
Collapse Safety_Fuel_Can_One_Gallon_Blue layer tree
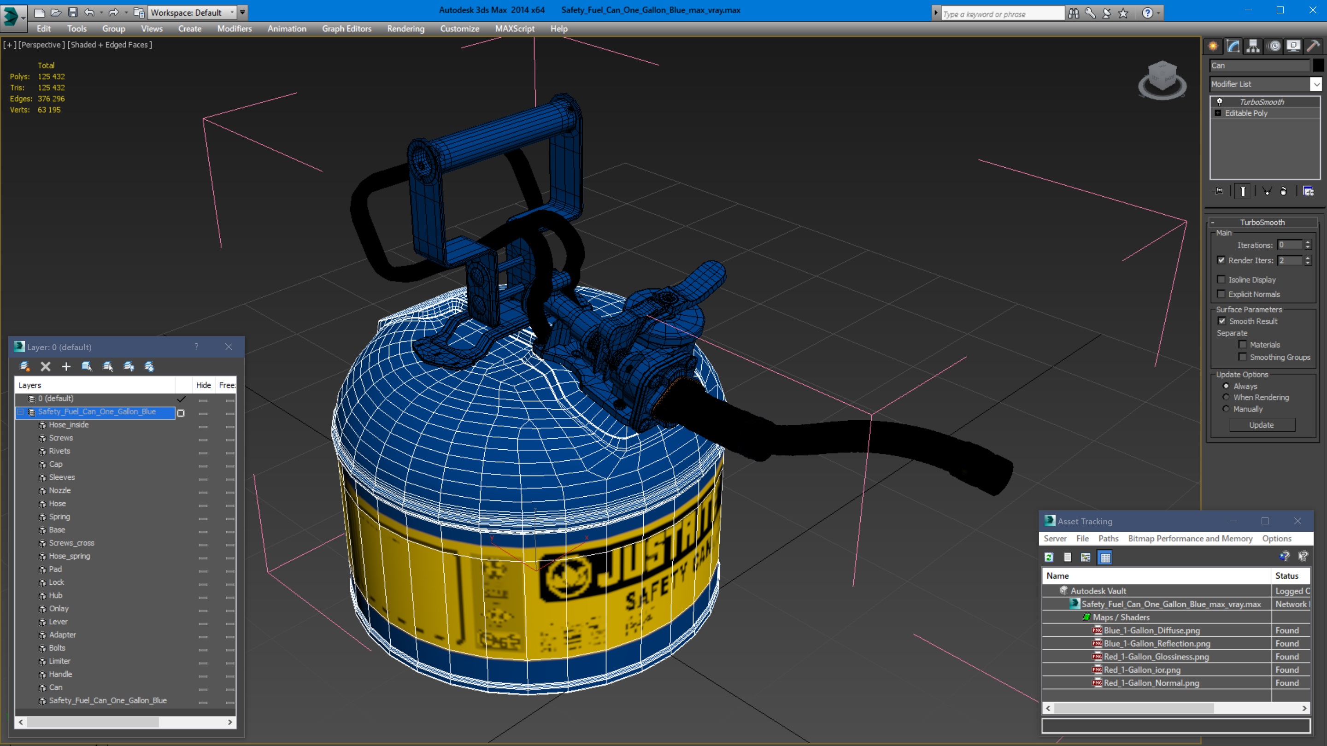point(21,411)
